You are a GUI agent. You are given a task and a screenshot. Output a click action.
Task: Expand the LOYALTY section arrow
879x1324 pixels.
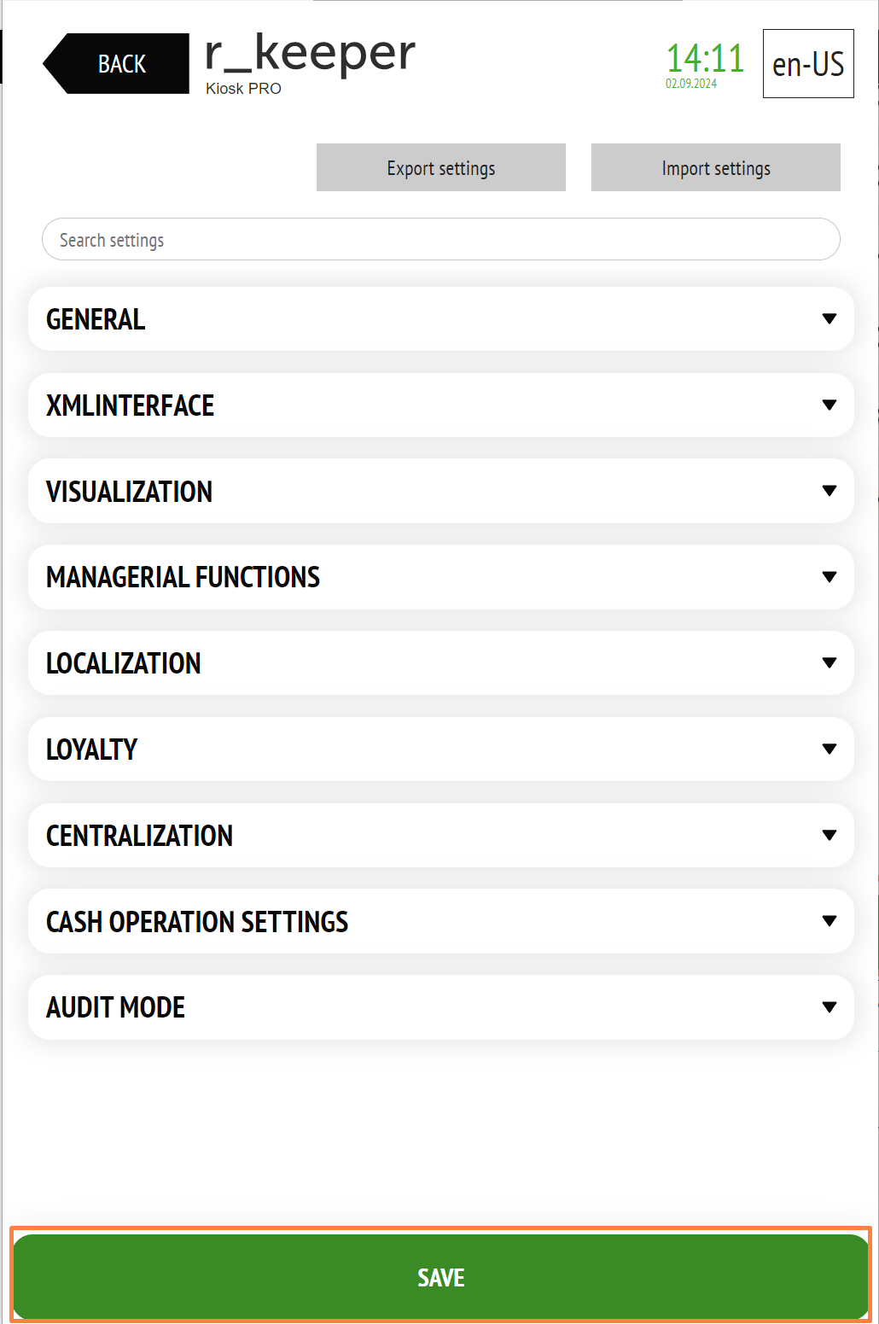(829, 749)
